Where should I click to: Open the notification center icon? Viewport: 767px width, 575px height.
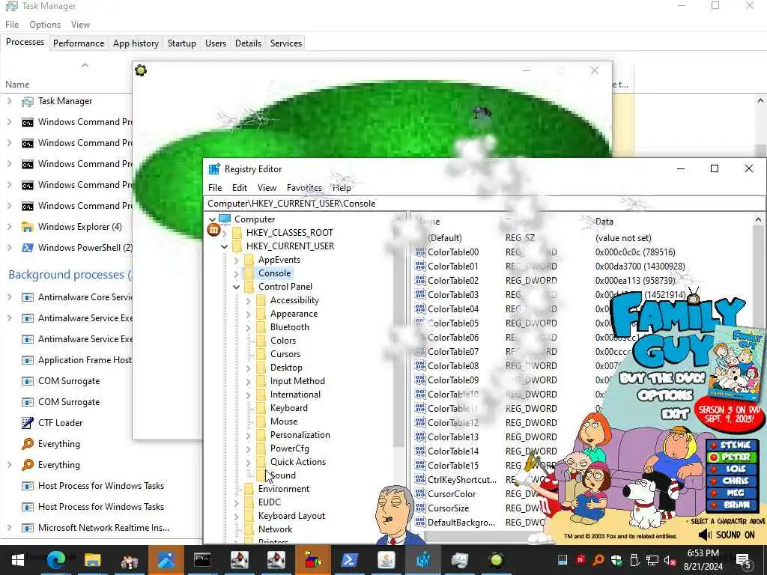742,560
